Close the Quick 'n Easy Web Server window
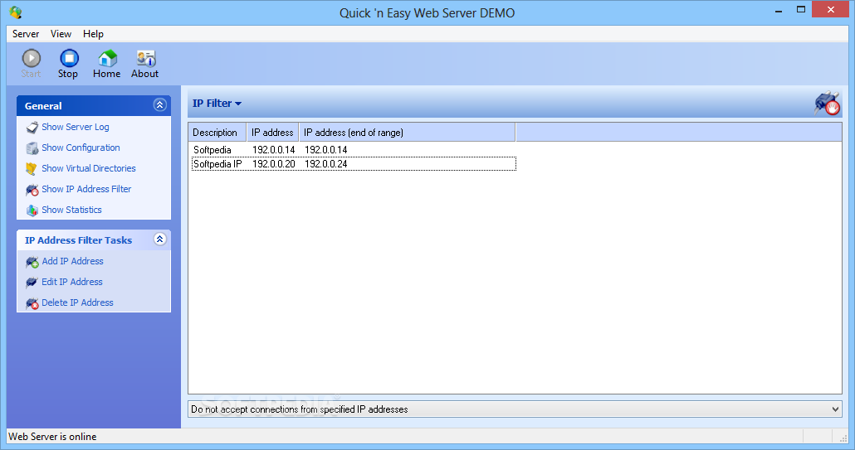Viewport: 855px width, 450px height. [830, 10]
